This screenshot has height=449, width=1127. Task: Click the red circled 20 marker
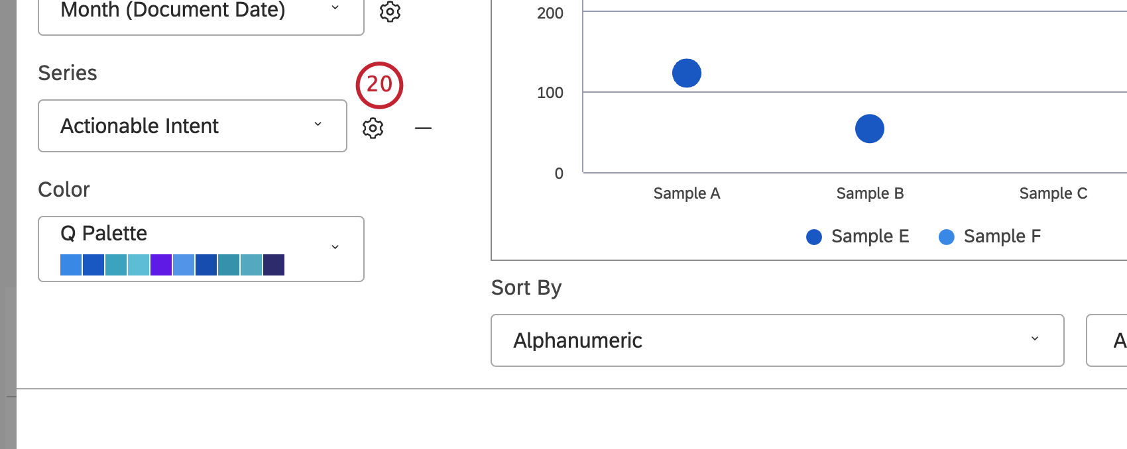click(x=379, y=85)
